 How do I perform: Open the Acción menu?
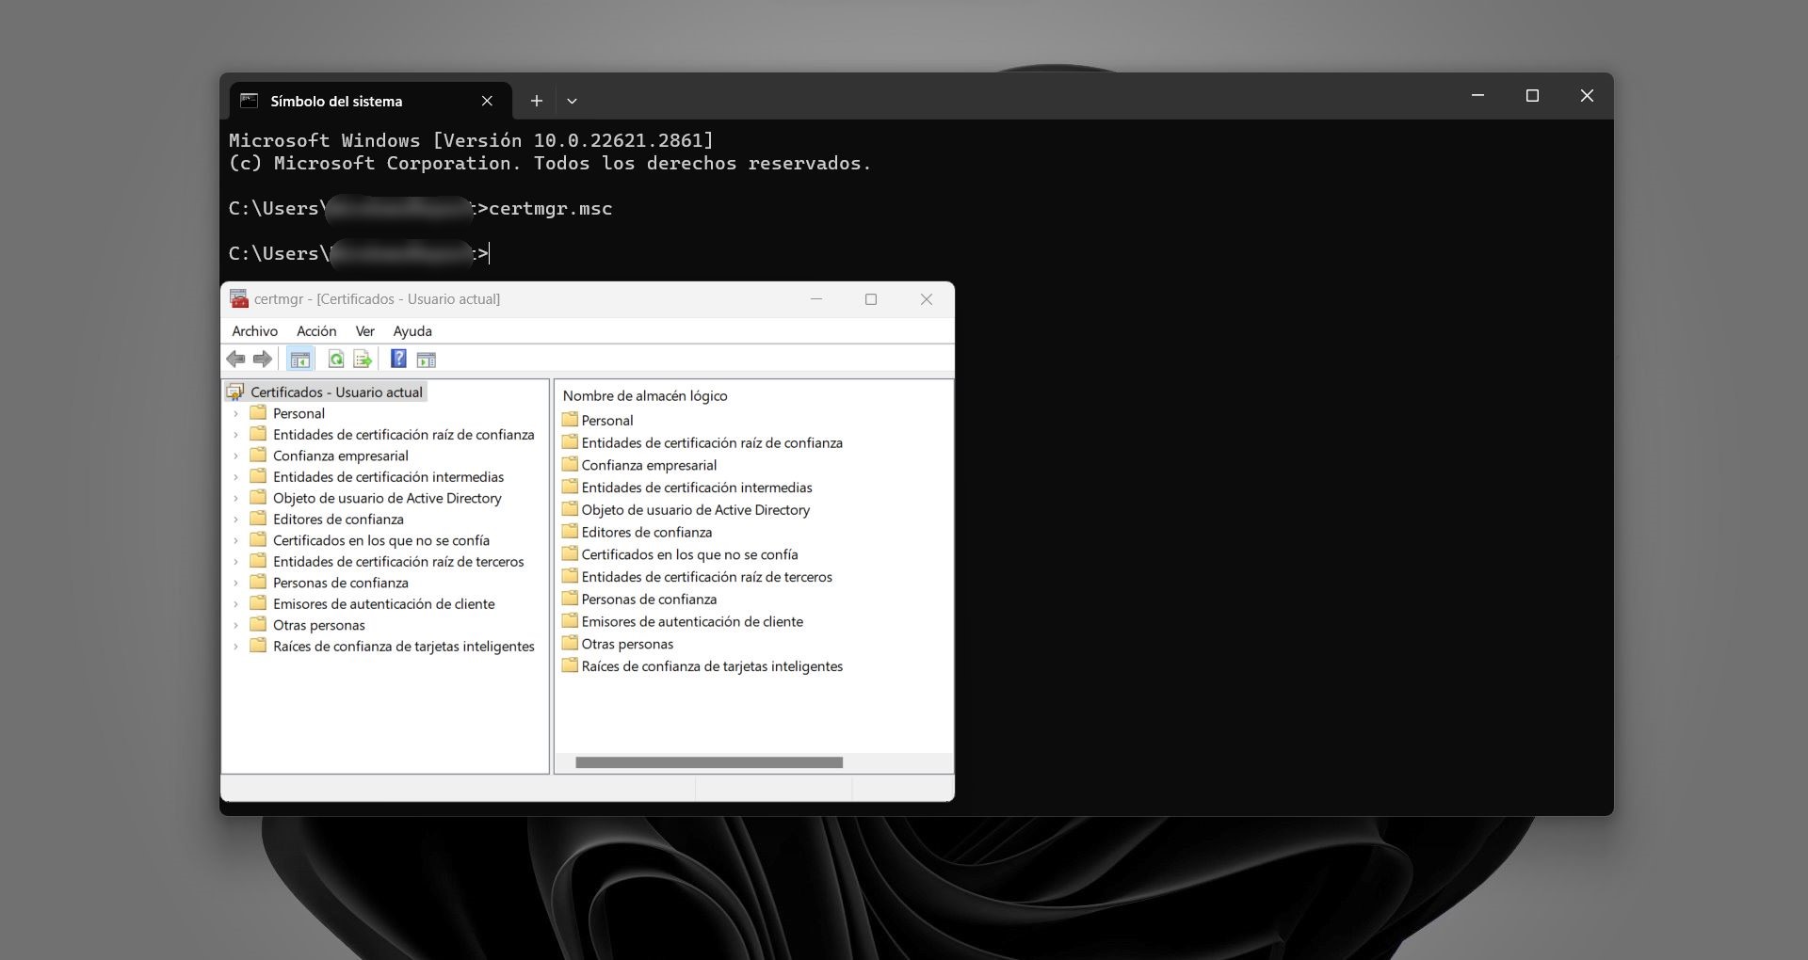tap(316, 331)
